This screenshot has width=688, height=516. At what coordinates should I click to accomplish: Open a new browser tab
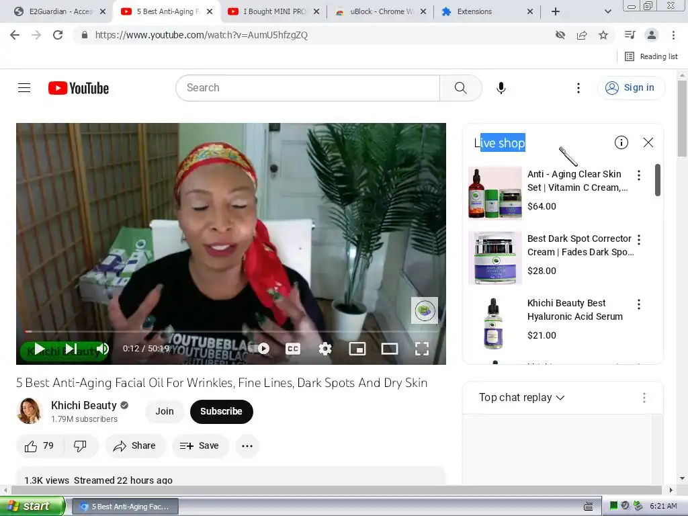pos(556,11)
